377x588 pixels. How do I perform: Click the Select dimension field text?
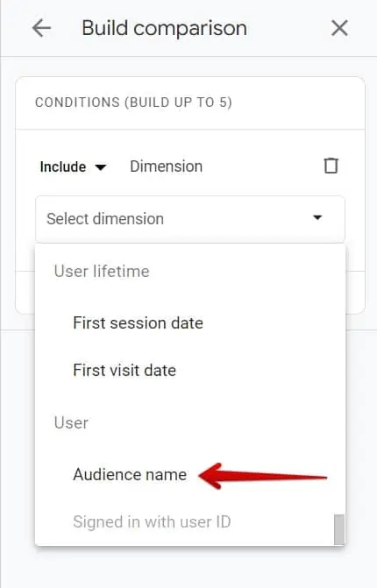coord(105,219)
